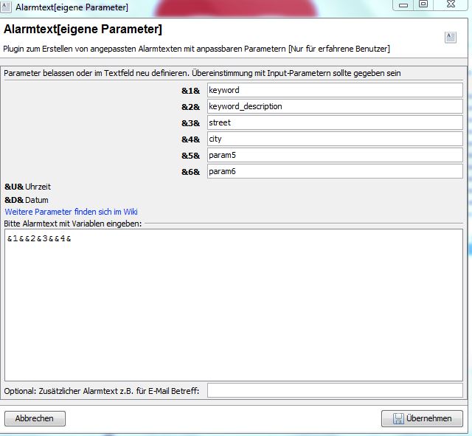The height and width of the screenshot is (436, 472).
Task: Edit the &4& city parameter field
Action: point(334,139)
